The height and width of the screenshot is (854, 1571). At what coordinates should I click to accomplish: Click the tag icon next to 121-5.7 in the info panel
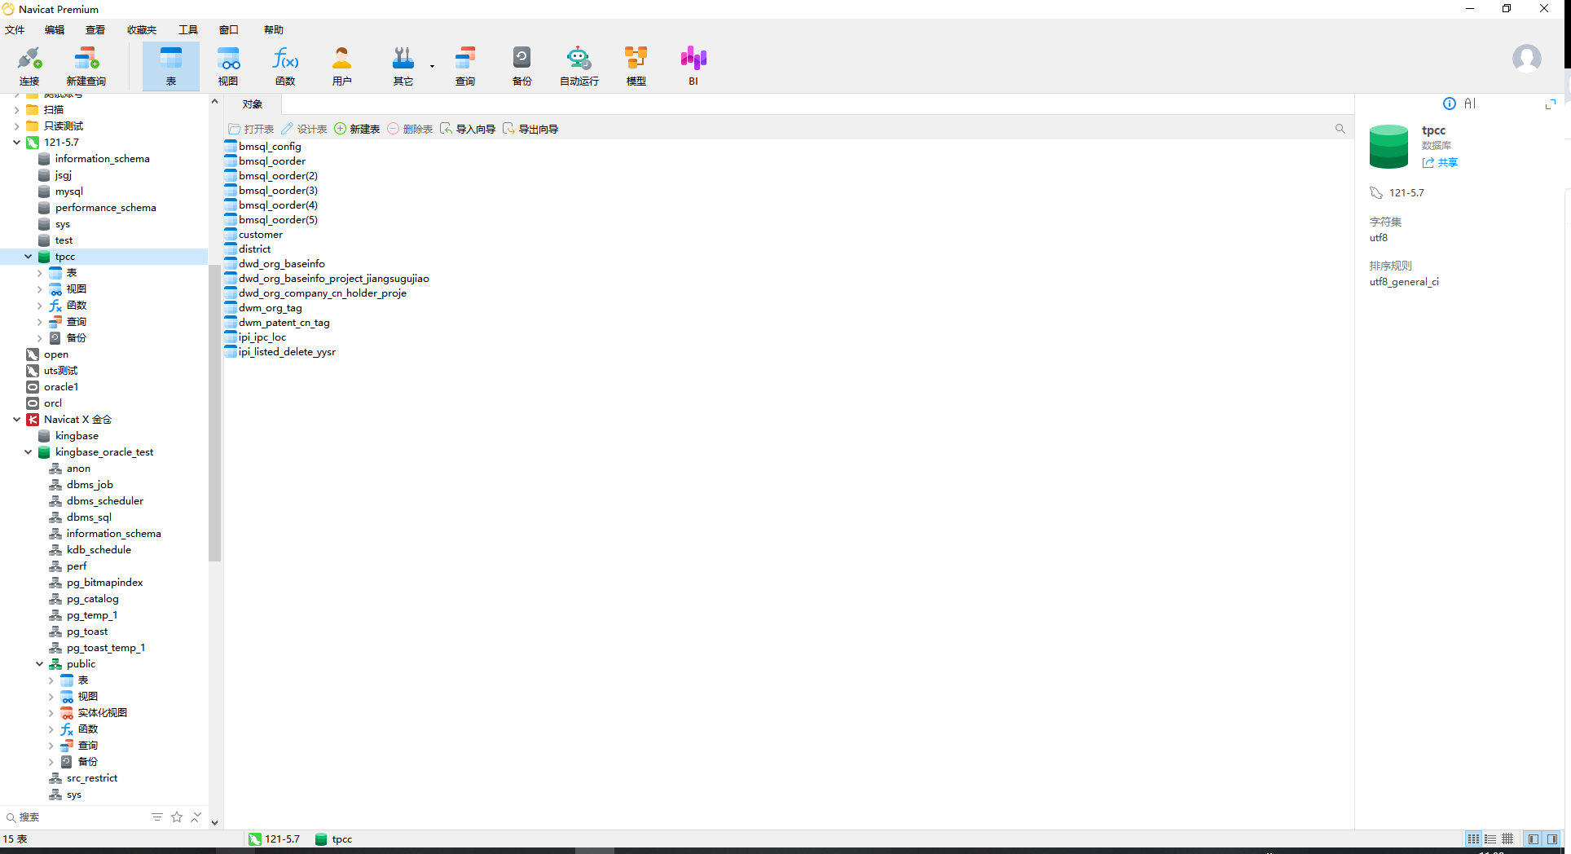[x=1376, y=193]
